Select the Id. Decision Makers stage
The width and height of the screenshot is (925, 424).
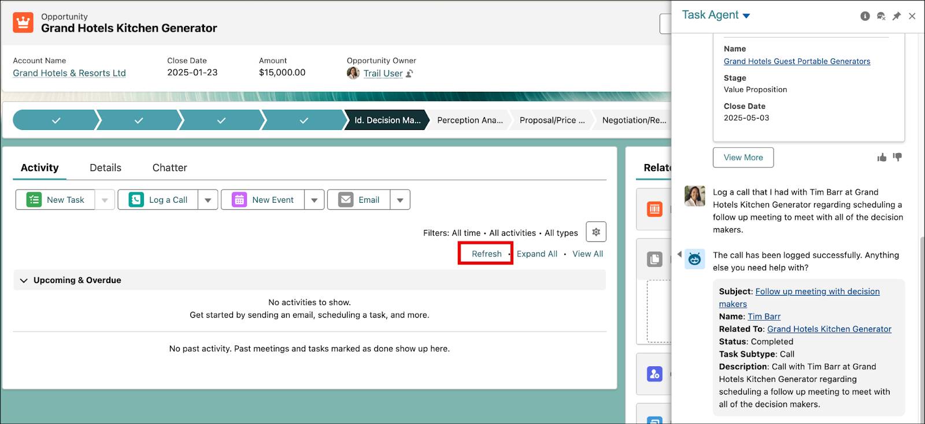(387, 120)
